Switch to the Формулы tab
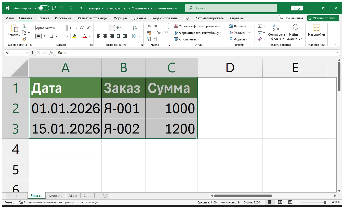The image size is (344, 207). (121, 18)
